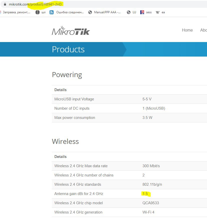Click the mikrotik.com URL in address bar
The image size is (207, 221).
pos(35,4)
